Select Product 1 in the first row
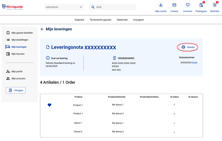The width and height of the screenshot is (222, 141). [78, 105]
